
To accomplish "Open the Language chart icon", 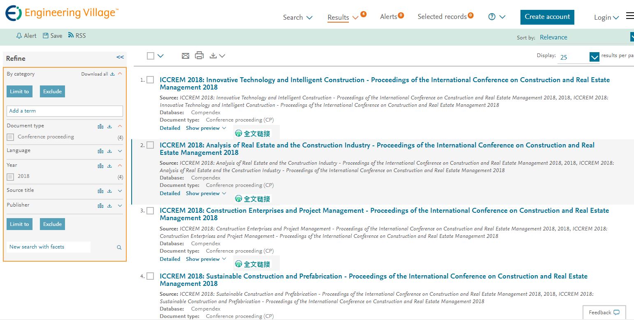I will (100, 151).
